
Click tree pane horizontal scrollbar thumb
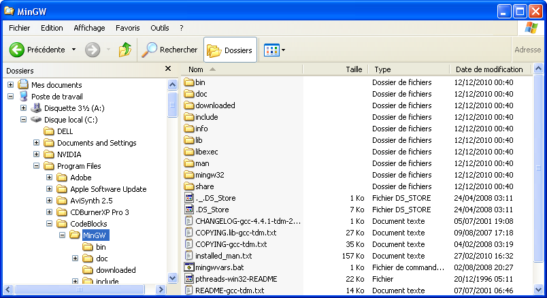pyautogui.click(x=80, y=289)
